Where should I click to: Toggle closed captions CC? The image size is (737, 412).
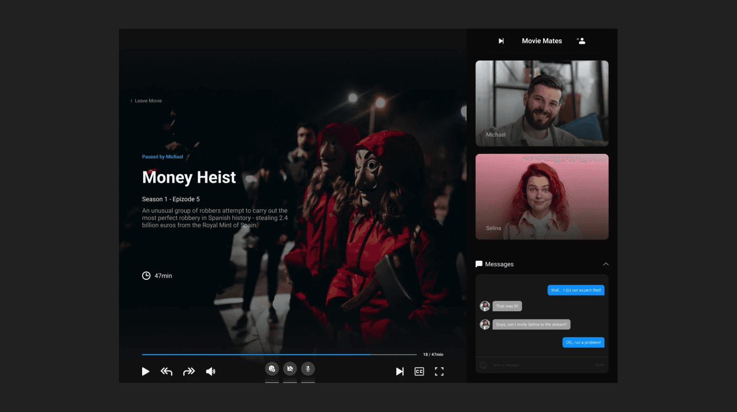point(419,371)
